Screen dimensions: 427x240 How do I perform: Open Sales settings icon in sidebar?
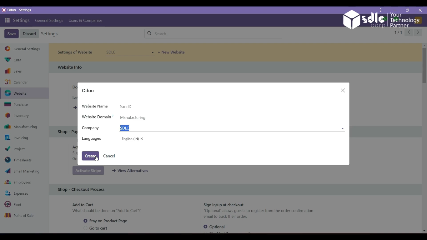tap(8, 71)
